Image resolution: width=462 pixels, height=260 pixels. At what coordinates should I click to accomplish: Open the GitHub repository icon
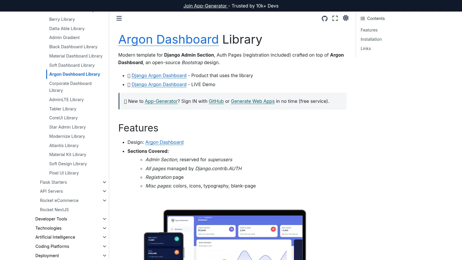coord(325,18)
